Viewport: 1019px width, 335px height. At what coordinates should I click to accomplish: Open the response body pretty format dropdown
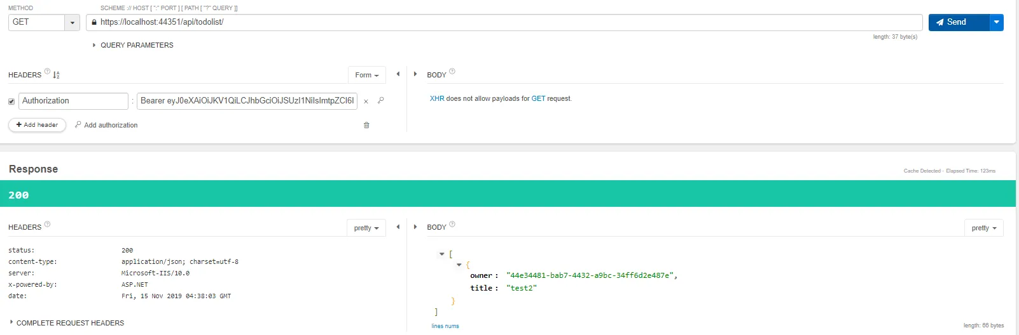tap(983, 228)
